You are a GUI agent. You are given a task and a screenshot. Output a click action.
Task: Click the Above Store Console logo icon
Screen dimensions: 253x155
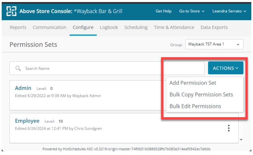[x=11, y=11]
